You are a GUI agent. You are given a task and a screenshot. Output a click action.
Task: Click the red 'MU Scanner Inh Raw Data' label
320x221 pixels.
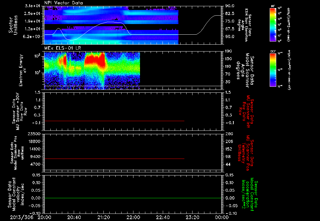pos(246,111)
